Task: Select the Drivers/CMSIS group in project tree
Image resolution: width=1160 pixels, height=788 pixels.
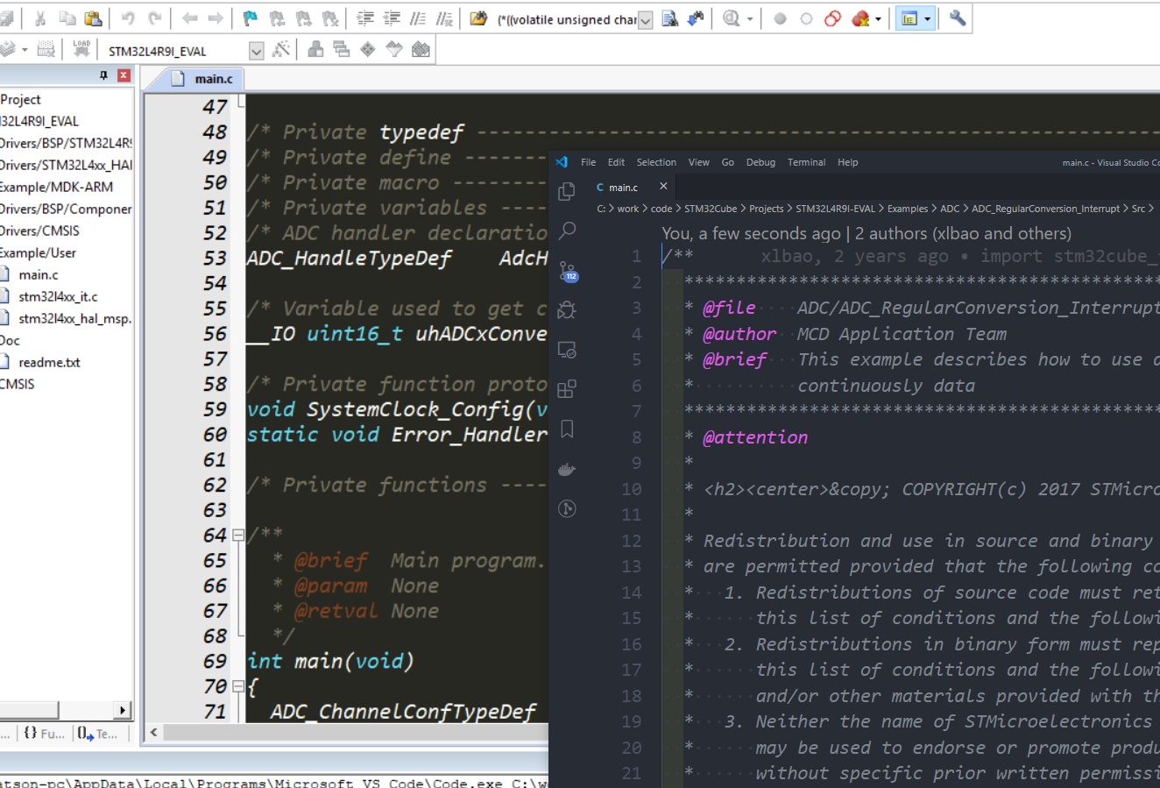Action: [39, 231]
